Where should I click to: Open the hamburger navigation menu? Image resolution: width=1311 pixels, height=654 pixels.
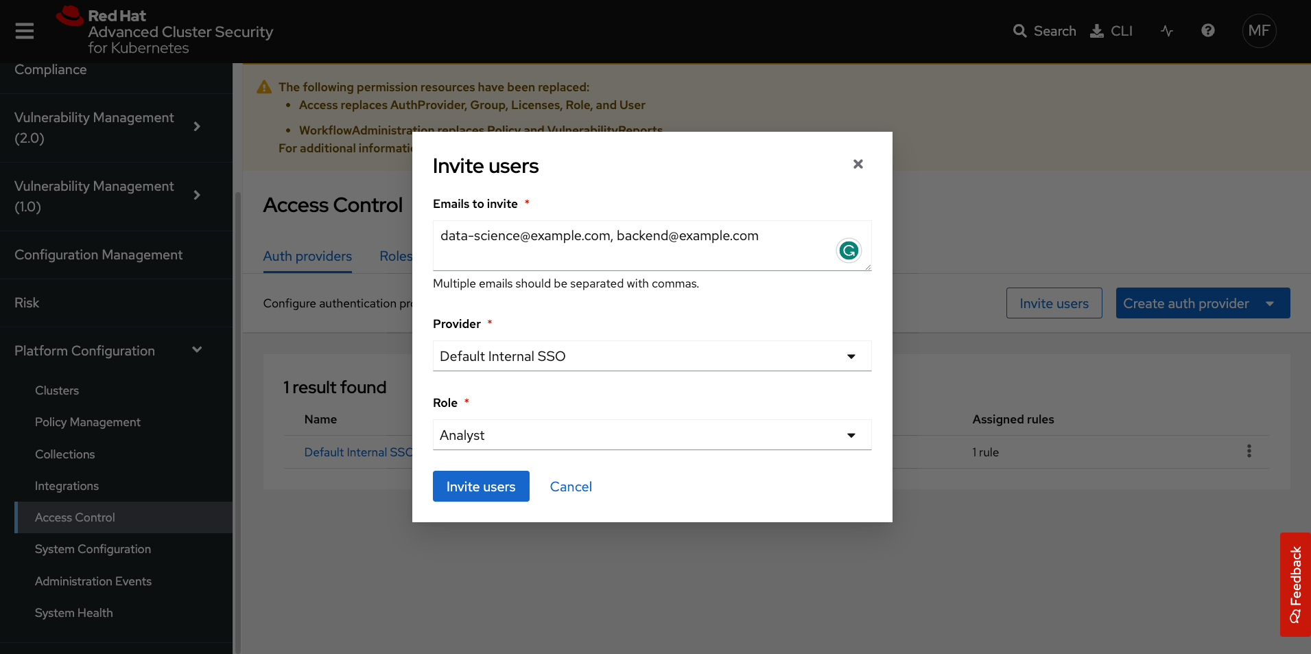[x=24, y=31]
